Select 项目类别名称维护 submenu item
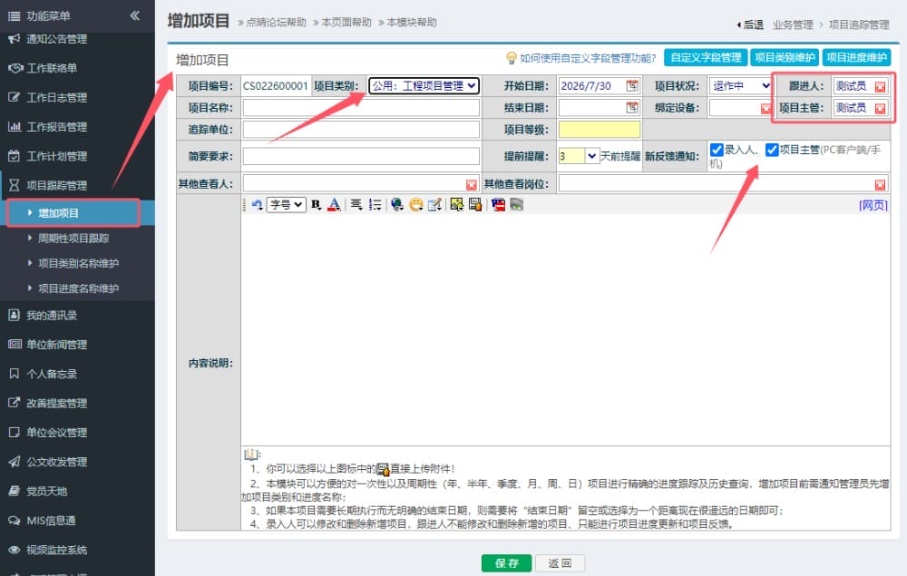 [78, 263]
